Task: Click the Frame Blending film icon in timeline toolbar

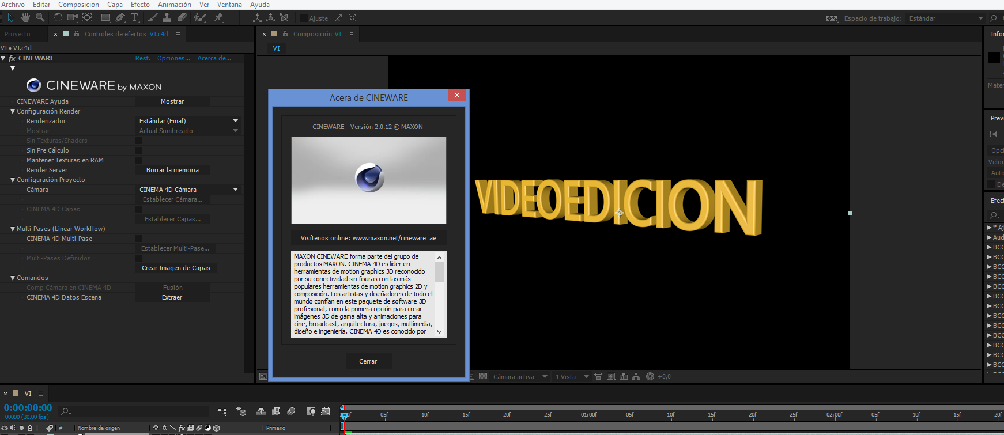Action: coord(276,411)
